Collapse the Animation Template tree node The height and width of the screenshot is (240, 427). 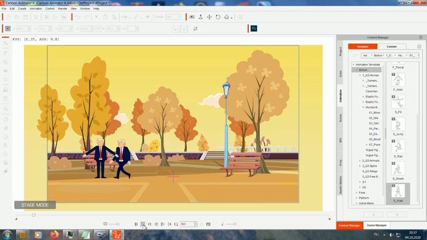coord(354,65)
